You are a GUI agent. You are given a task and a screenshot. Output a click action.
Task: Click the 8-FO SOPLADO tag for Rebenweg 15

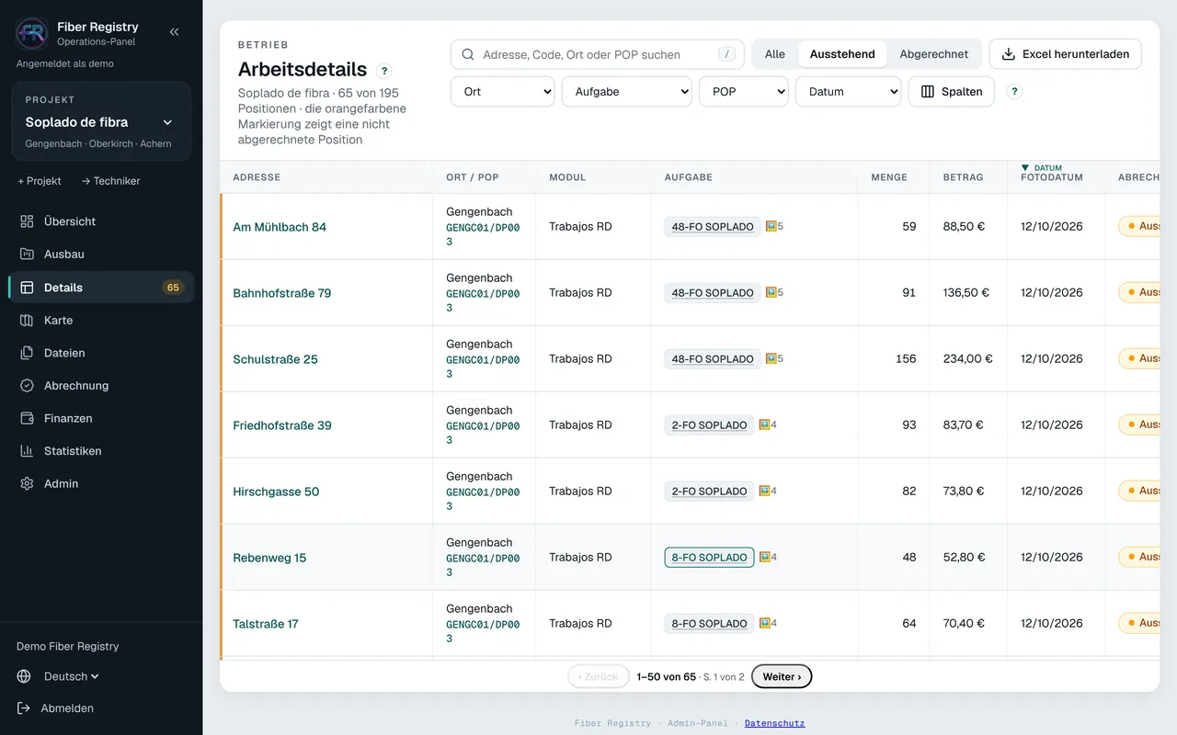[709, 557]
